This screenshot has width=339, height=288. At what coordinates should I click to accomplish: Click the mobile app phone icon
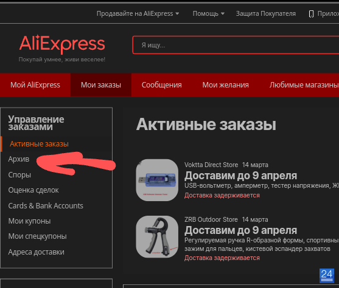(311, 14)
